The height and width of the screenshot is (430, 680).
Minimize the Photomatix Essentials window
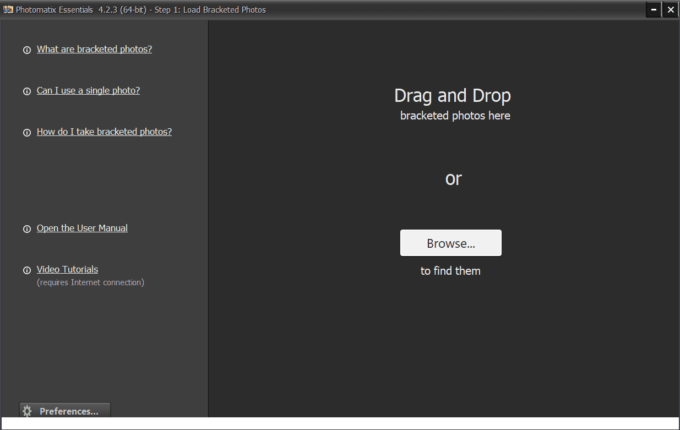point(654,9)
